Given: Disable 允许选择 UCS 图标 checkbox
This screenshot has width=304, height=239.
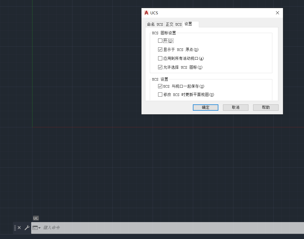Looking at the screenshot, I should pyautogui.click(x=160, y=67).
